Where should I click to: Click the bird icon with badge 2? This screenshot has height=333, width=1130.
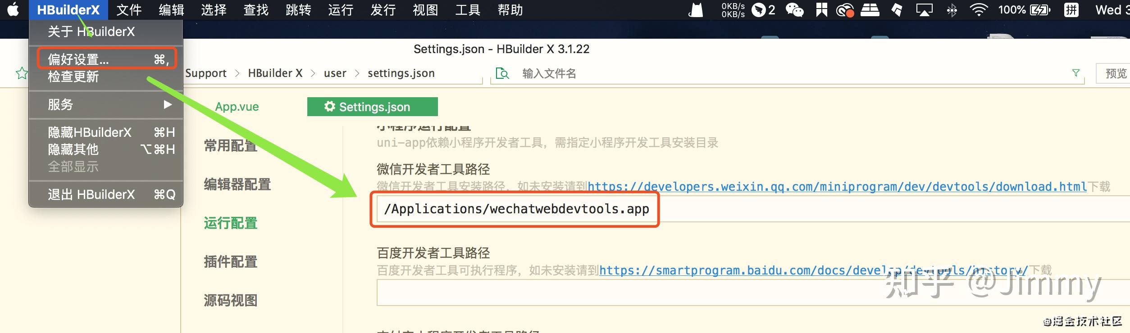(x=763, y=10)
